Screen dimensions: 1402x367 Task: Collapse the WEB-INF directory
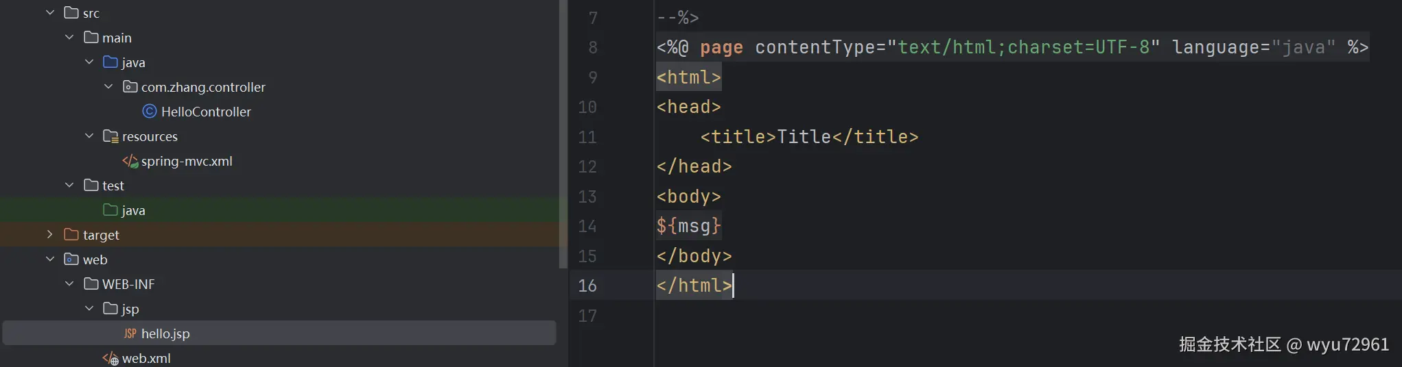[69, 284]
